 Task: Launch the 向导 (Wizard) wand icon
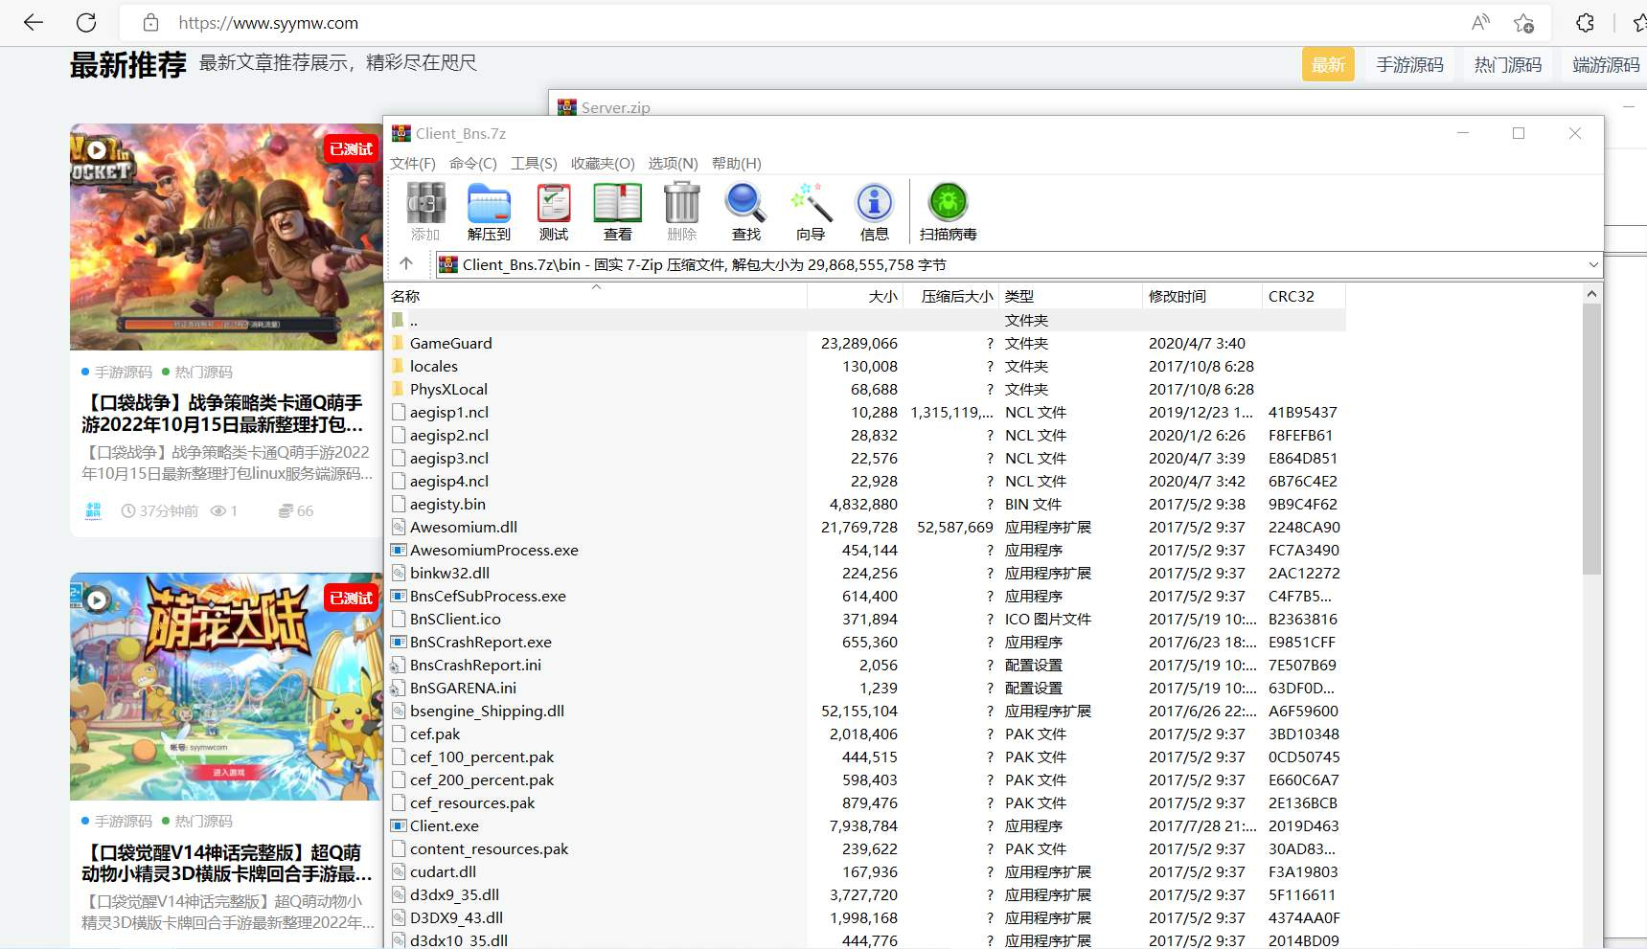[811, 212]
